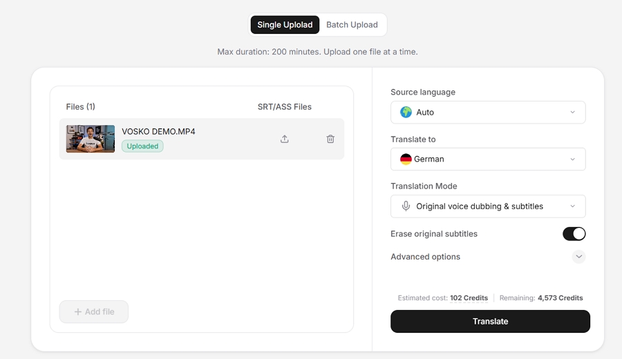Click the VOSKO DEMO.MP4 file name
The image size is (622, 359).
(158, 132)
